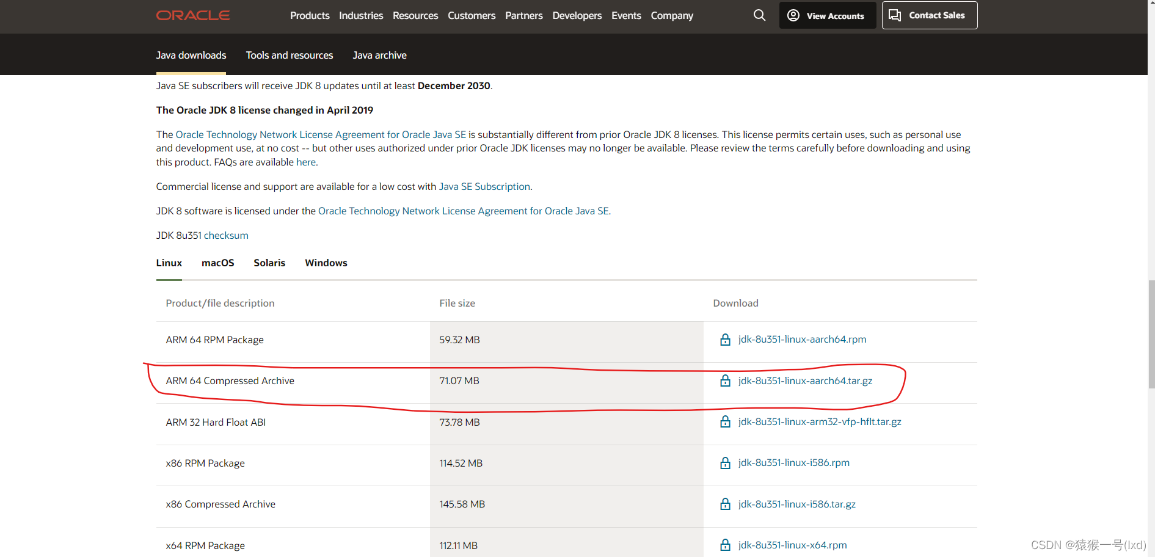This screenshot has width=1155, height=557.
Task: Switch to the Solaris platform tab
Action: tap(269, 263)
